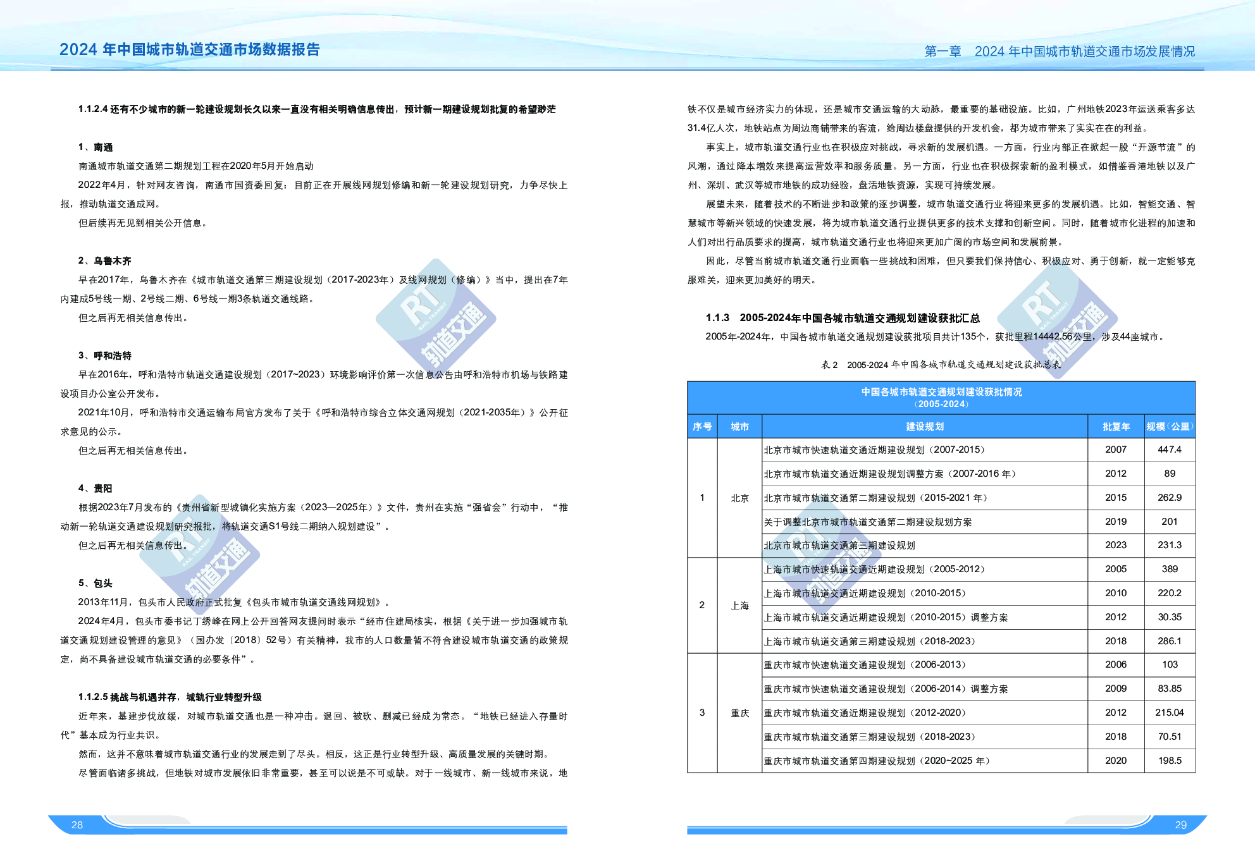Click scale value '30.35'

coord(1170,617)
